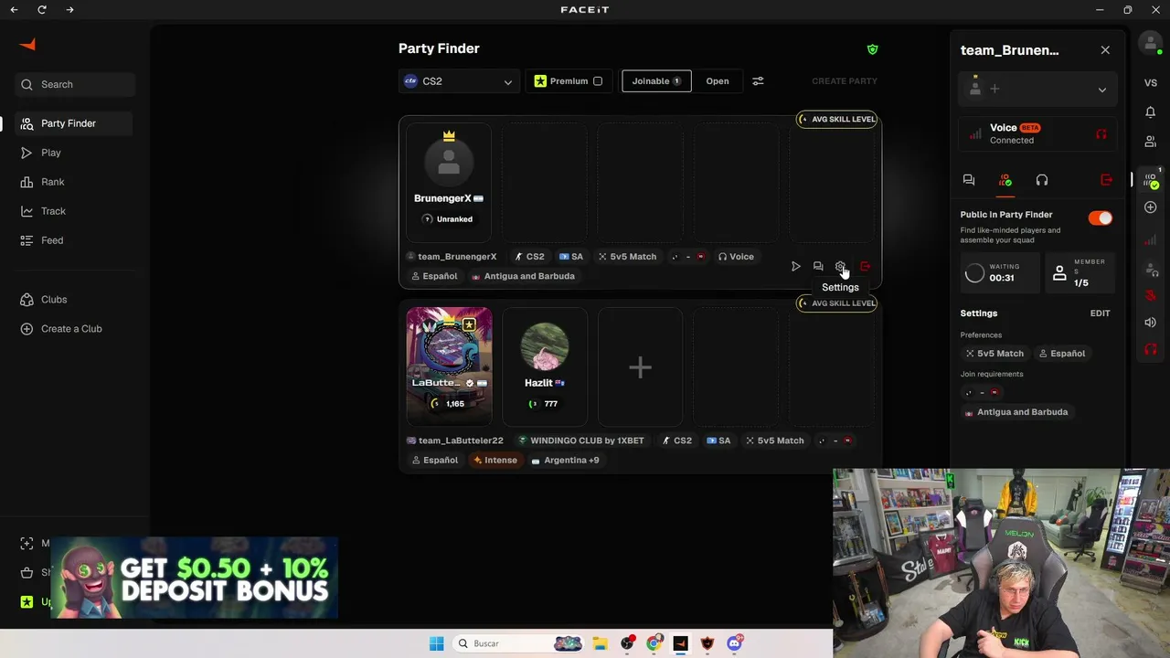Viewport: 1170px width, 658px height.
Task: Go back with the title bar arrow
Action: pos(14,10)
